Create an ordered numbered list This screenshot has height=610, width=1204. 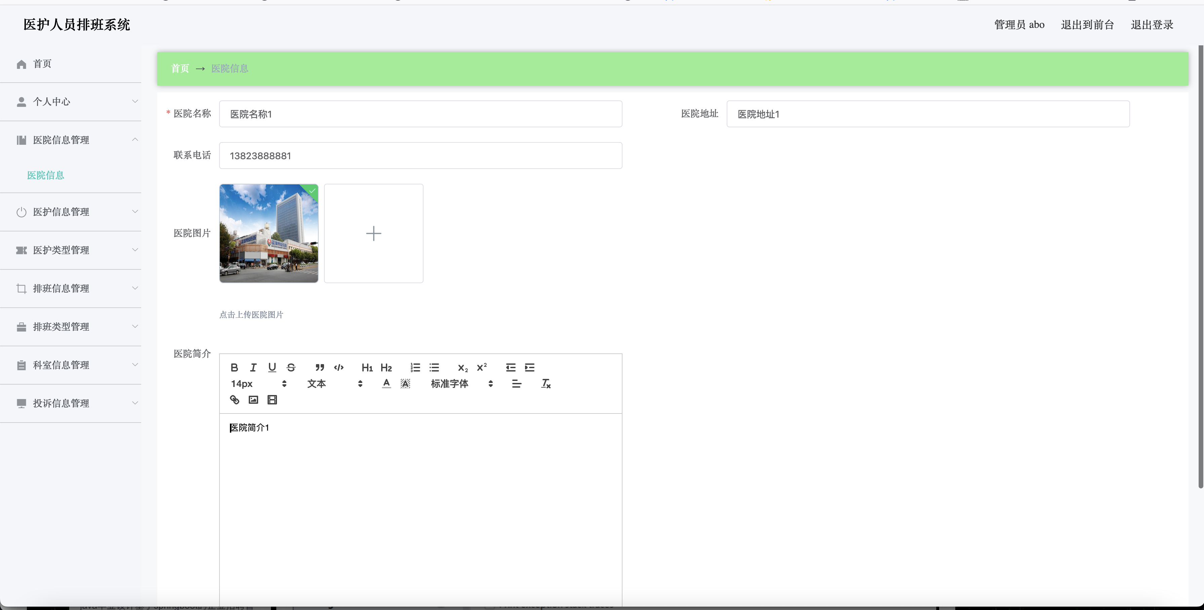(415, 367)
